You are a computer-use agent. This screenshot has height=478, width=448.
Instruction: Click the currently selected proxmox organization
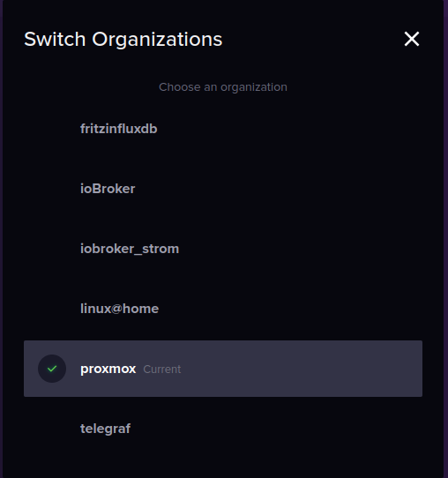click(x=223, y=369)
